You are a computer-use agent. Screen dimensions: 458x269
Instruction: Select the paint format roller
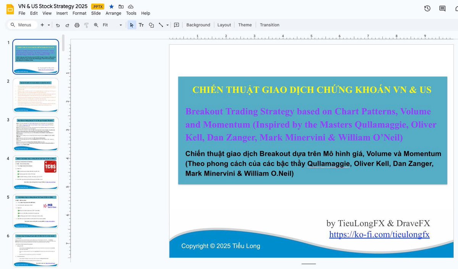coord(86,25)
